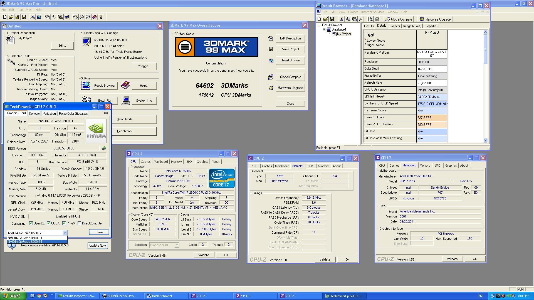Collapse the Result Browser tree root node
This screenshot has height=300, width=534.
pyautogui.click(x=319, y=25)
